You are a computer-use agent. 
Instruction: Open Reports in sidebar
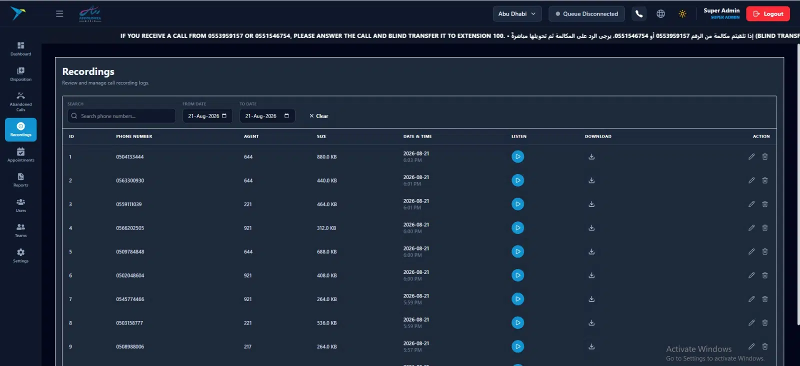pyautogui.click(x=20, y=180)
